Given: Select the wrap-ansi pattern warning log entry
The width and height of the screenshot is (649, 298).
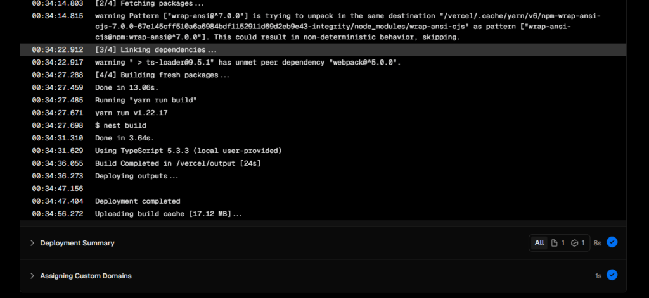Looking at the screenshot, I should [323, 27].
